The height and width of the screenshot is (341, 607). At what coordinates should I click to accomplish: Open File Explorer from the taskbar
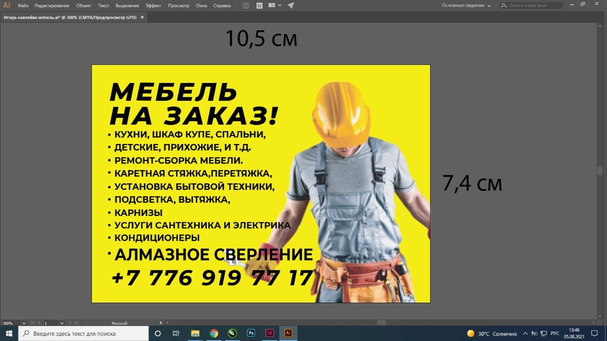click(x=195, y=333)
